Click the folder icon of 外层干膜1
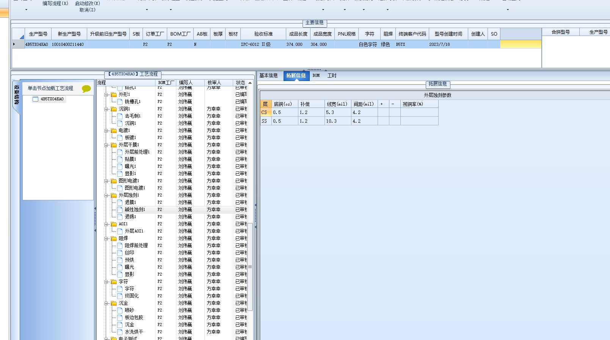 pos(114,145)
